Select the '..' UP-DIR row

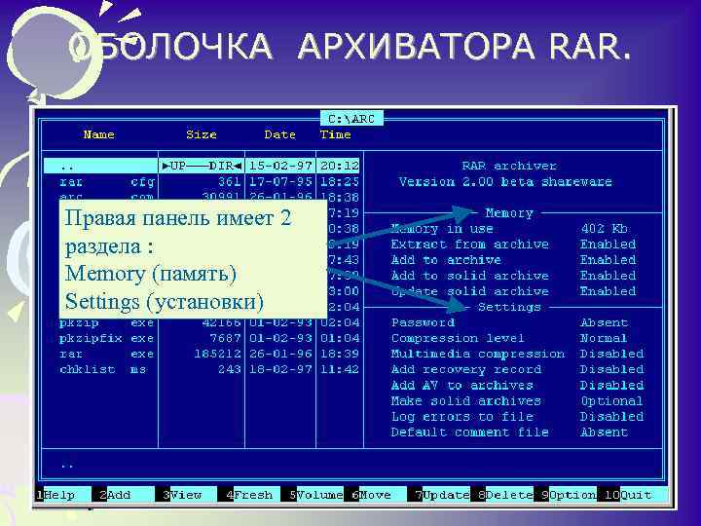(x=202, y=166)
